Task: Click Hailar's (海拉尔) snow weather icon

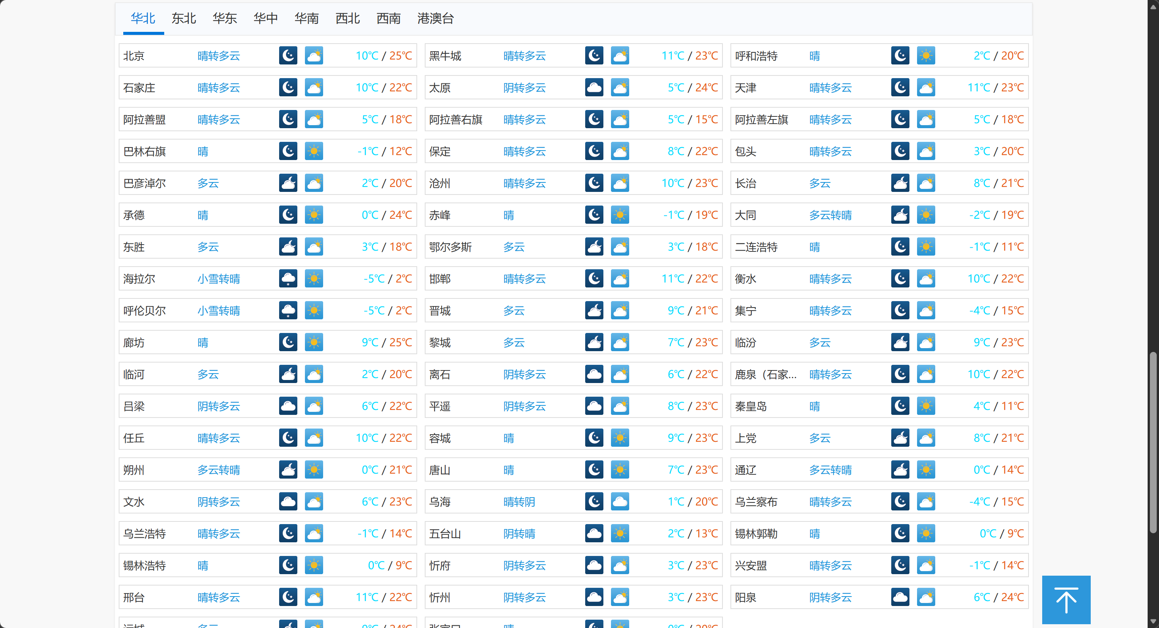Action: point(288,278)
